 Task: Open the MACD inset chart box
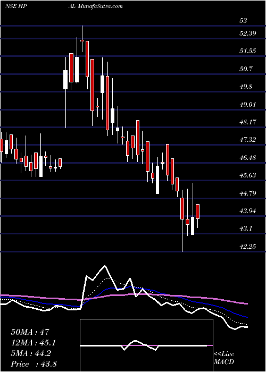point(146,345)
